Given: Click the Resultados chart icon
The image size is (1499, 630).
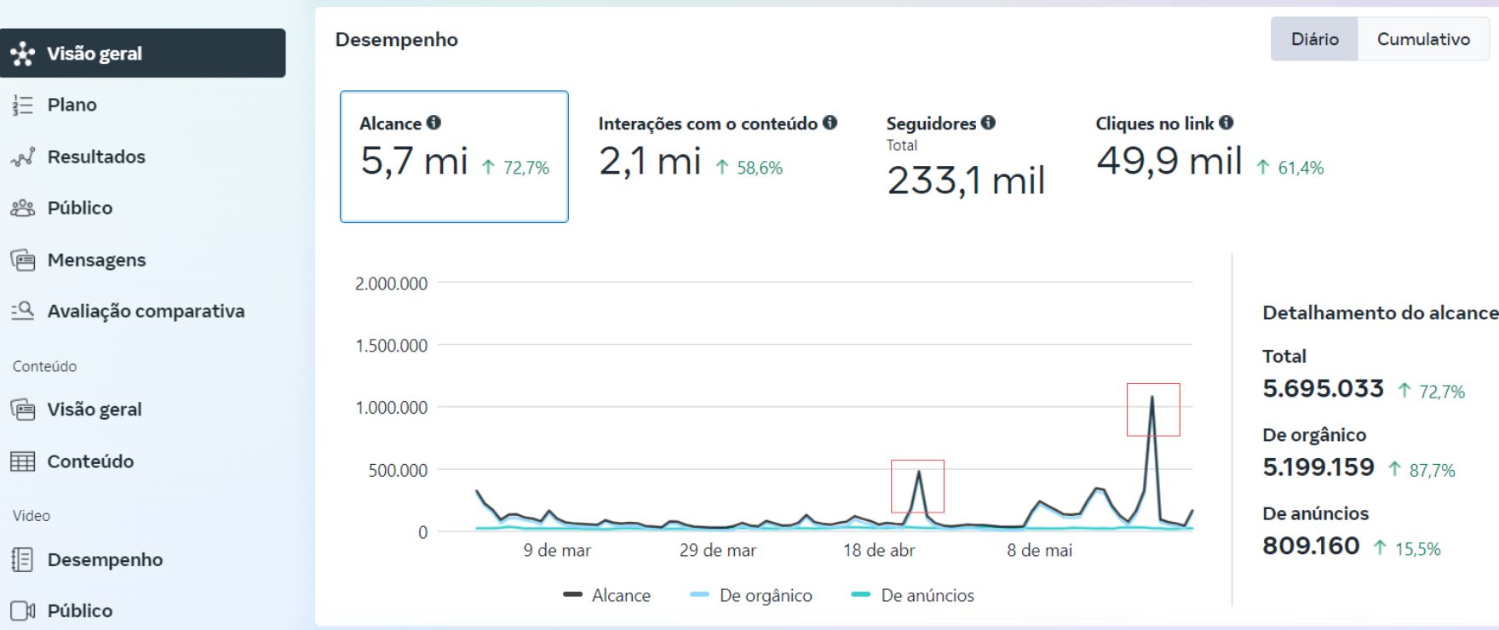Looking at the screenshot, I should tap(22, 157).
